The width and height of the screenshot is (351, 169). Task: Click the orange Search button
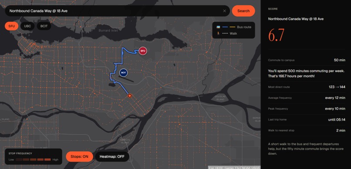243,11
